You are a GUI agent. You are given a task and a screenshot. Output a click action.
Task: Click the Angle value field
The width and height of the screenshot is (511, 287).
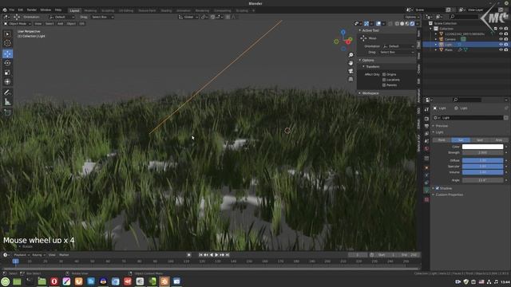[x=482, y=180]
